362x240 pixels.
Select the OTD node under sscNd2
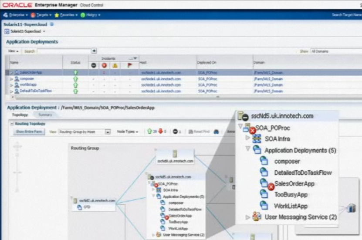84,207
